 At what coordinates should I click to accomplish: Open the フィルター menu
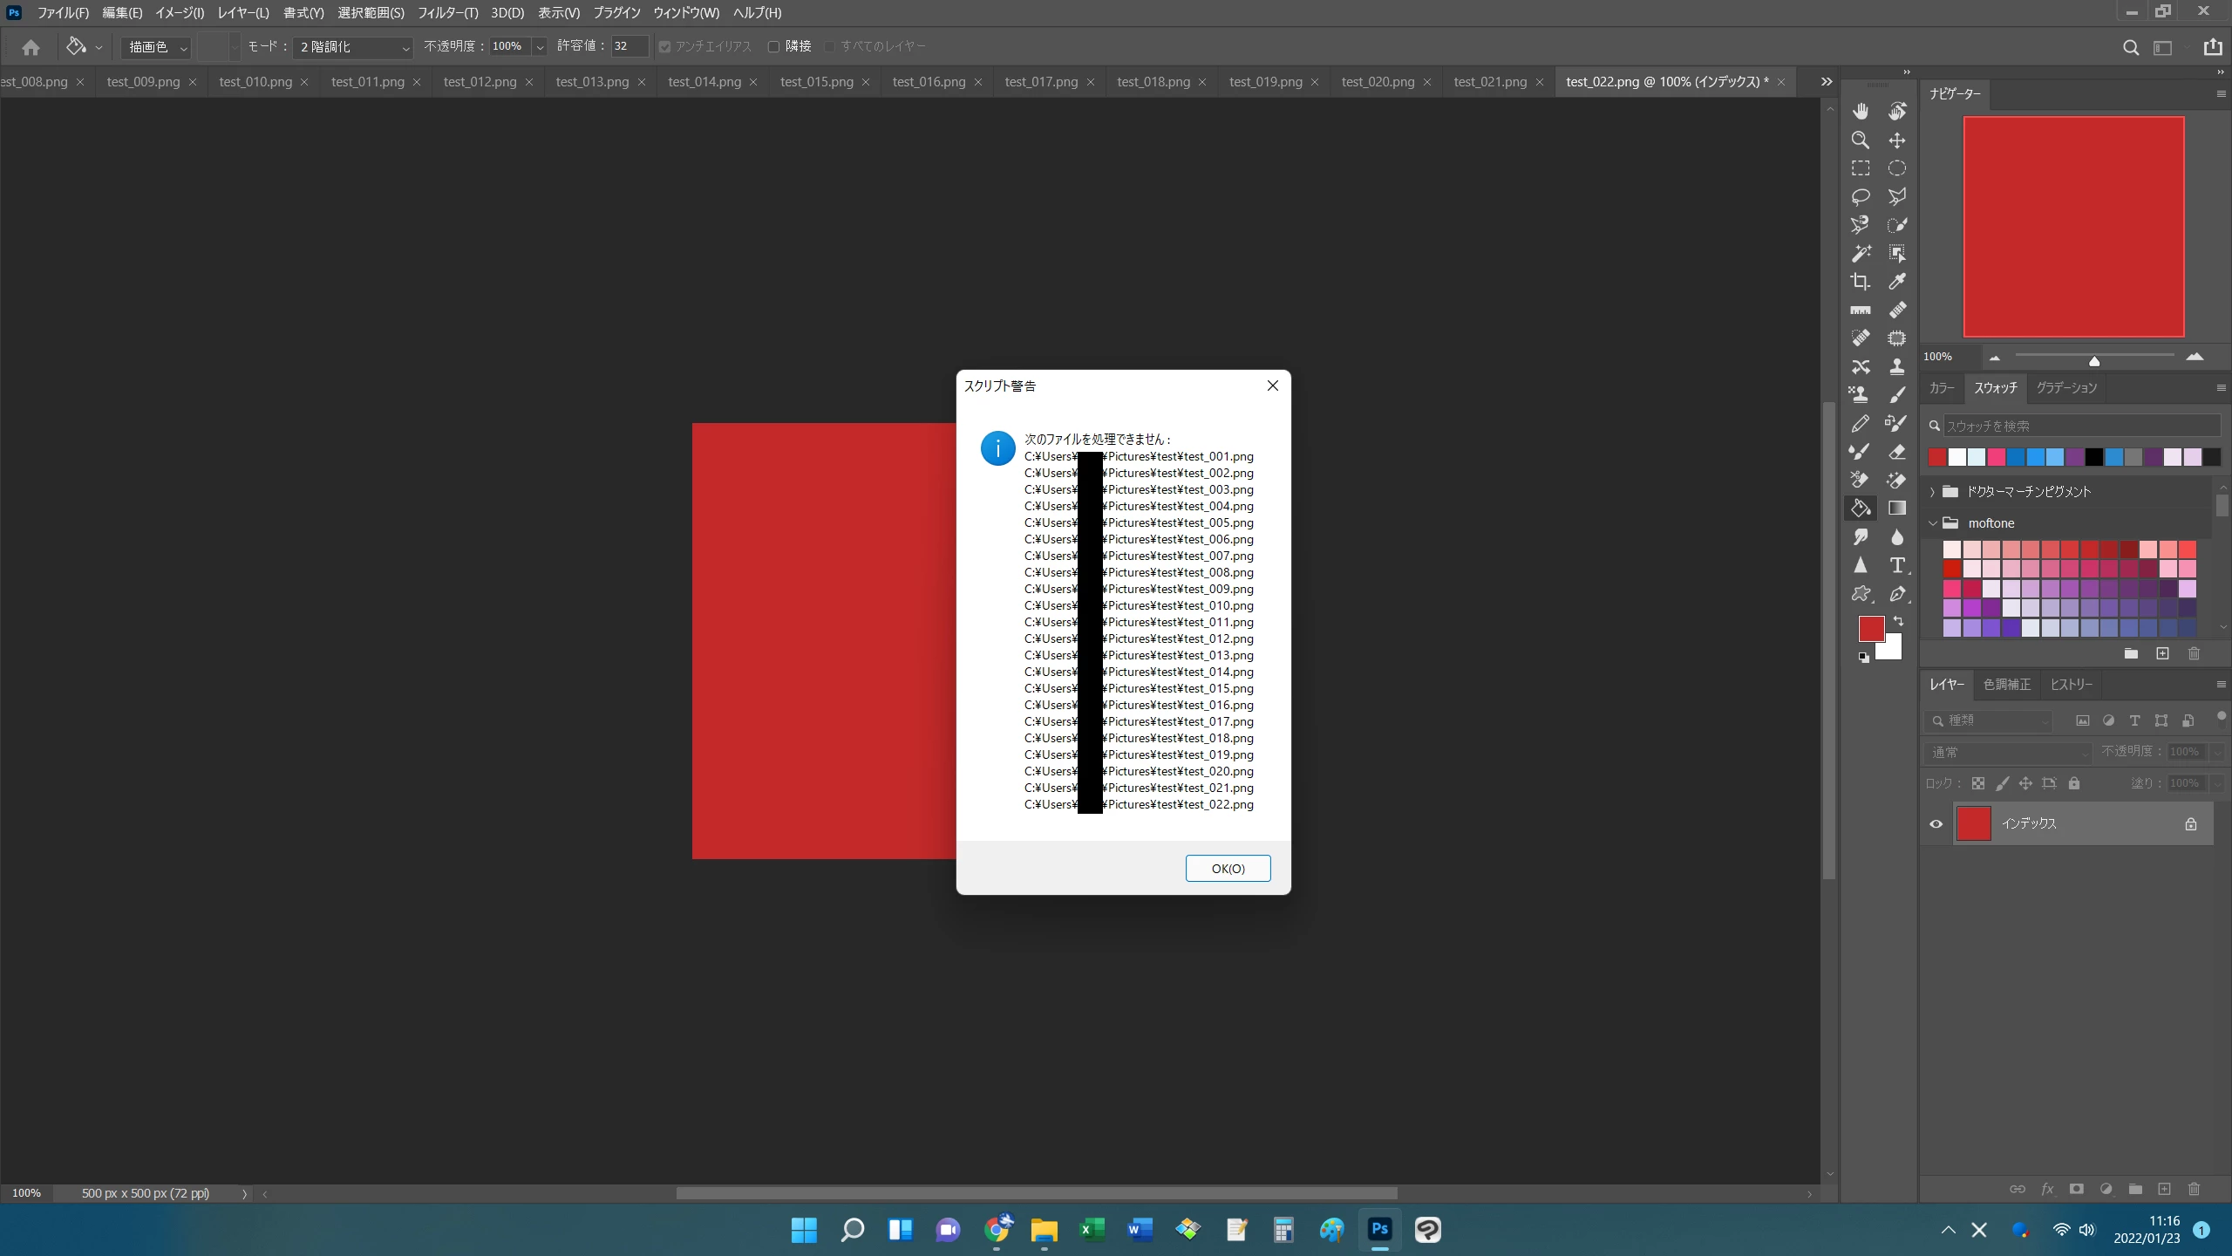point(447,12)
